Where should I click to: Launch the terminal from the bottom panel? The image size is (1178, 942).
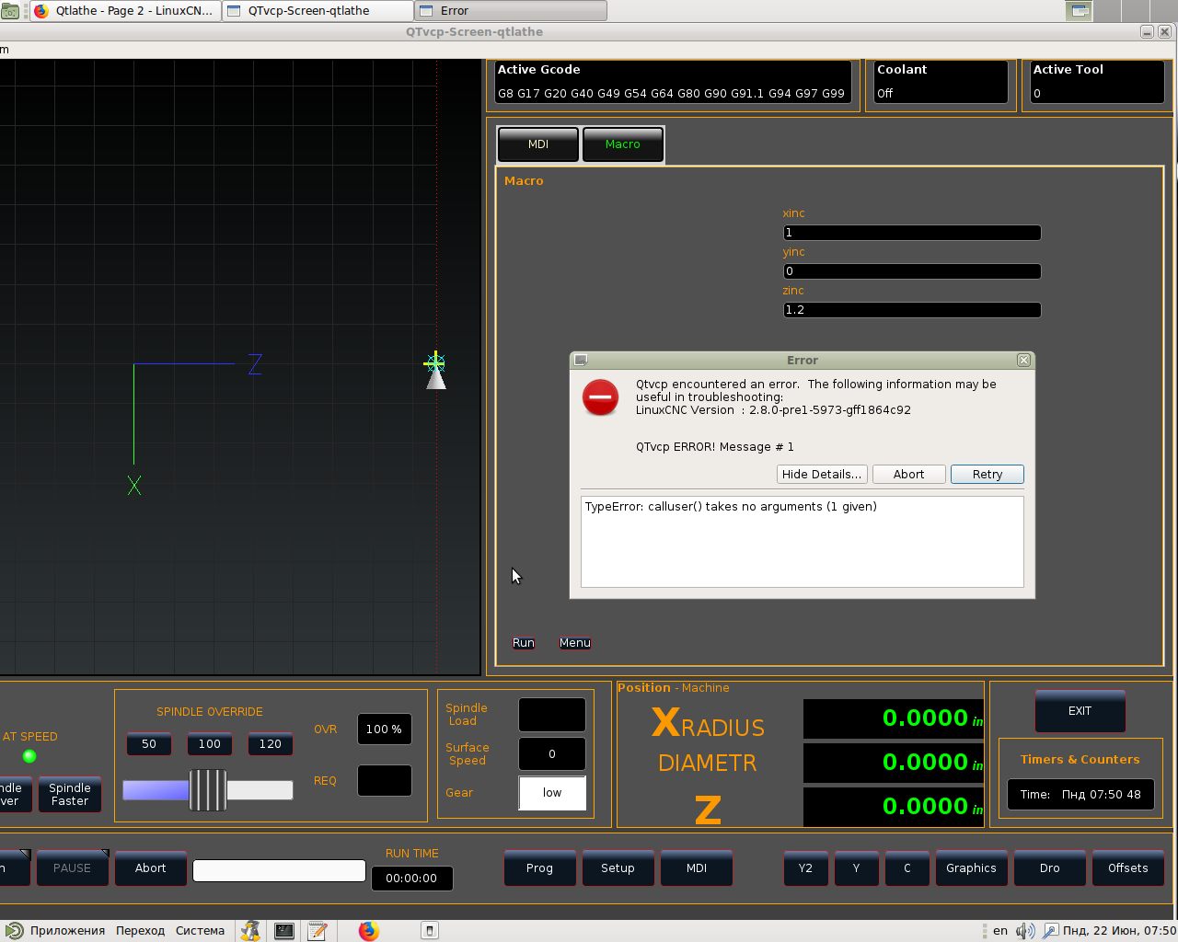284,931
